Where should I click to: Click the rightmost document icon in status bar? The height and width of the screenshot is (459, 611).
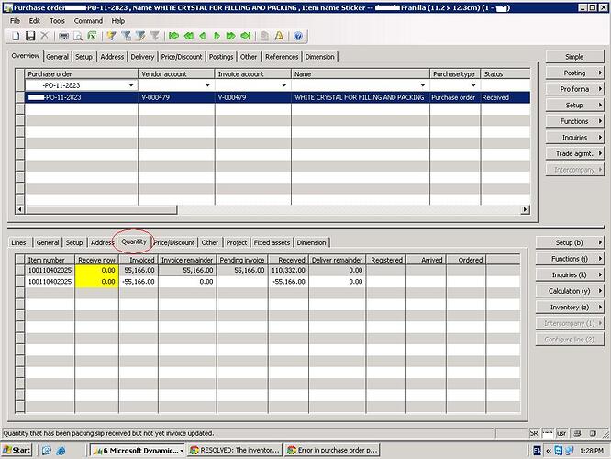pyautogui.click(x=593, y=433)
